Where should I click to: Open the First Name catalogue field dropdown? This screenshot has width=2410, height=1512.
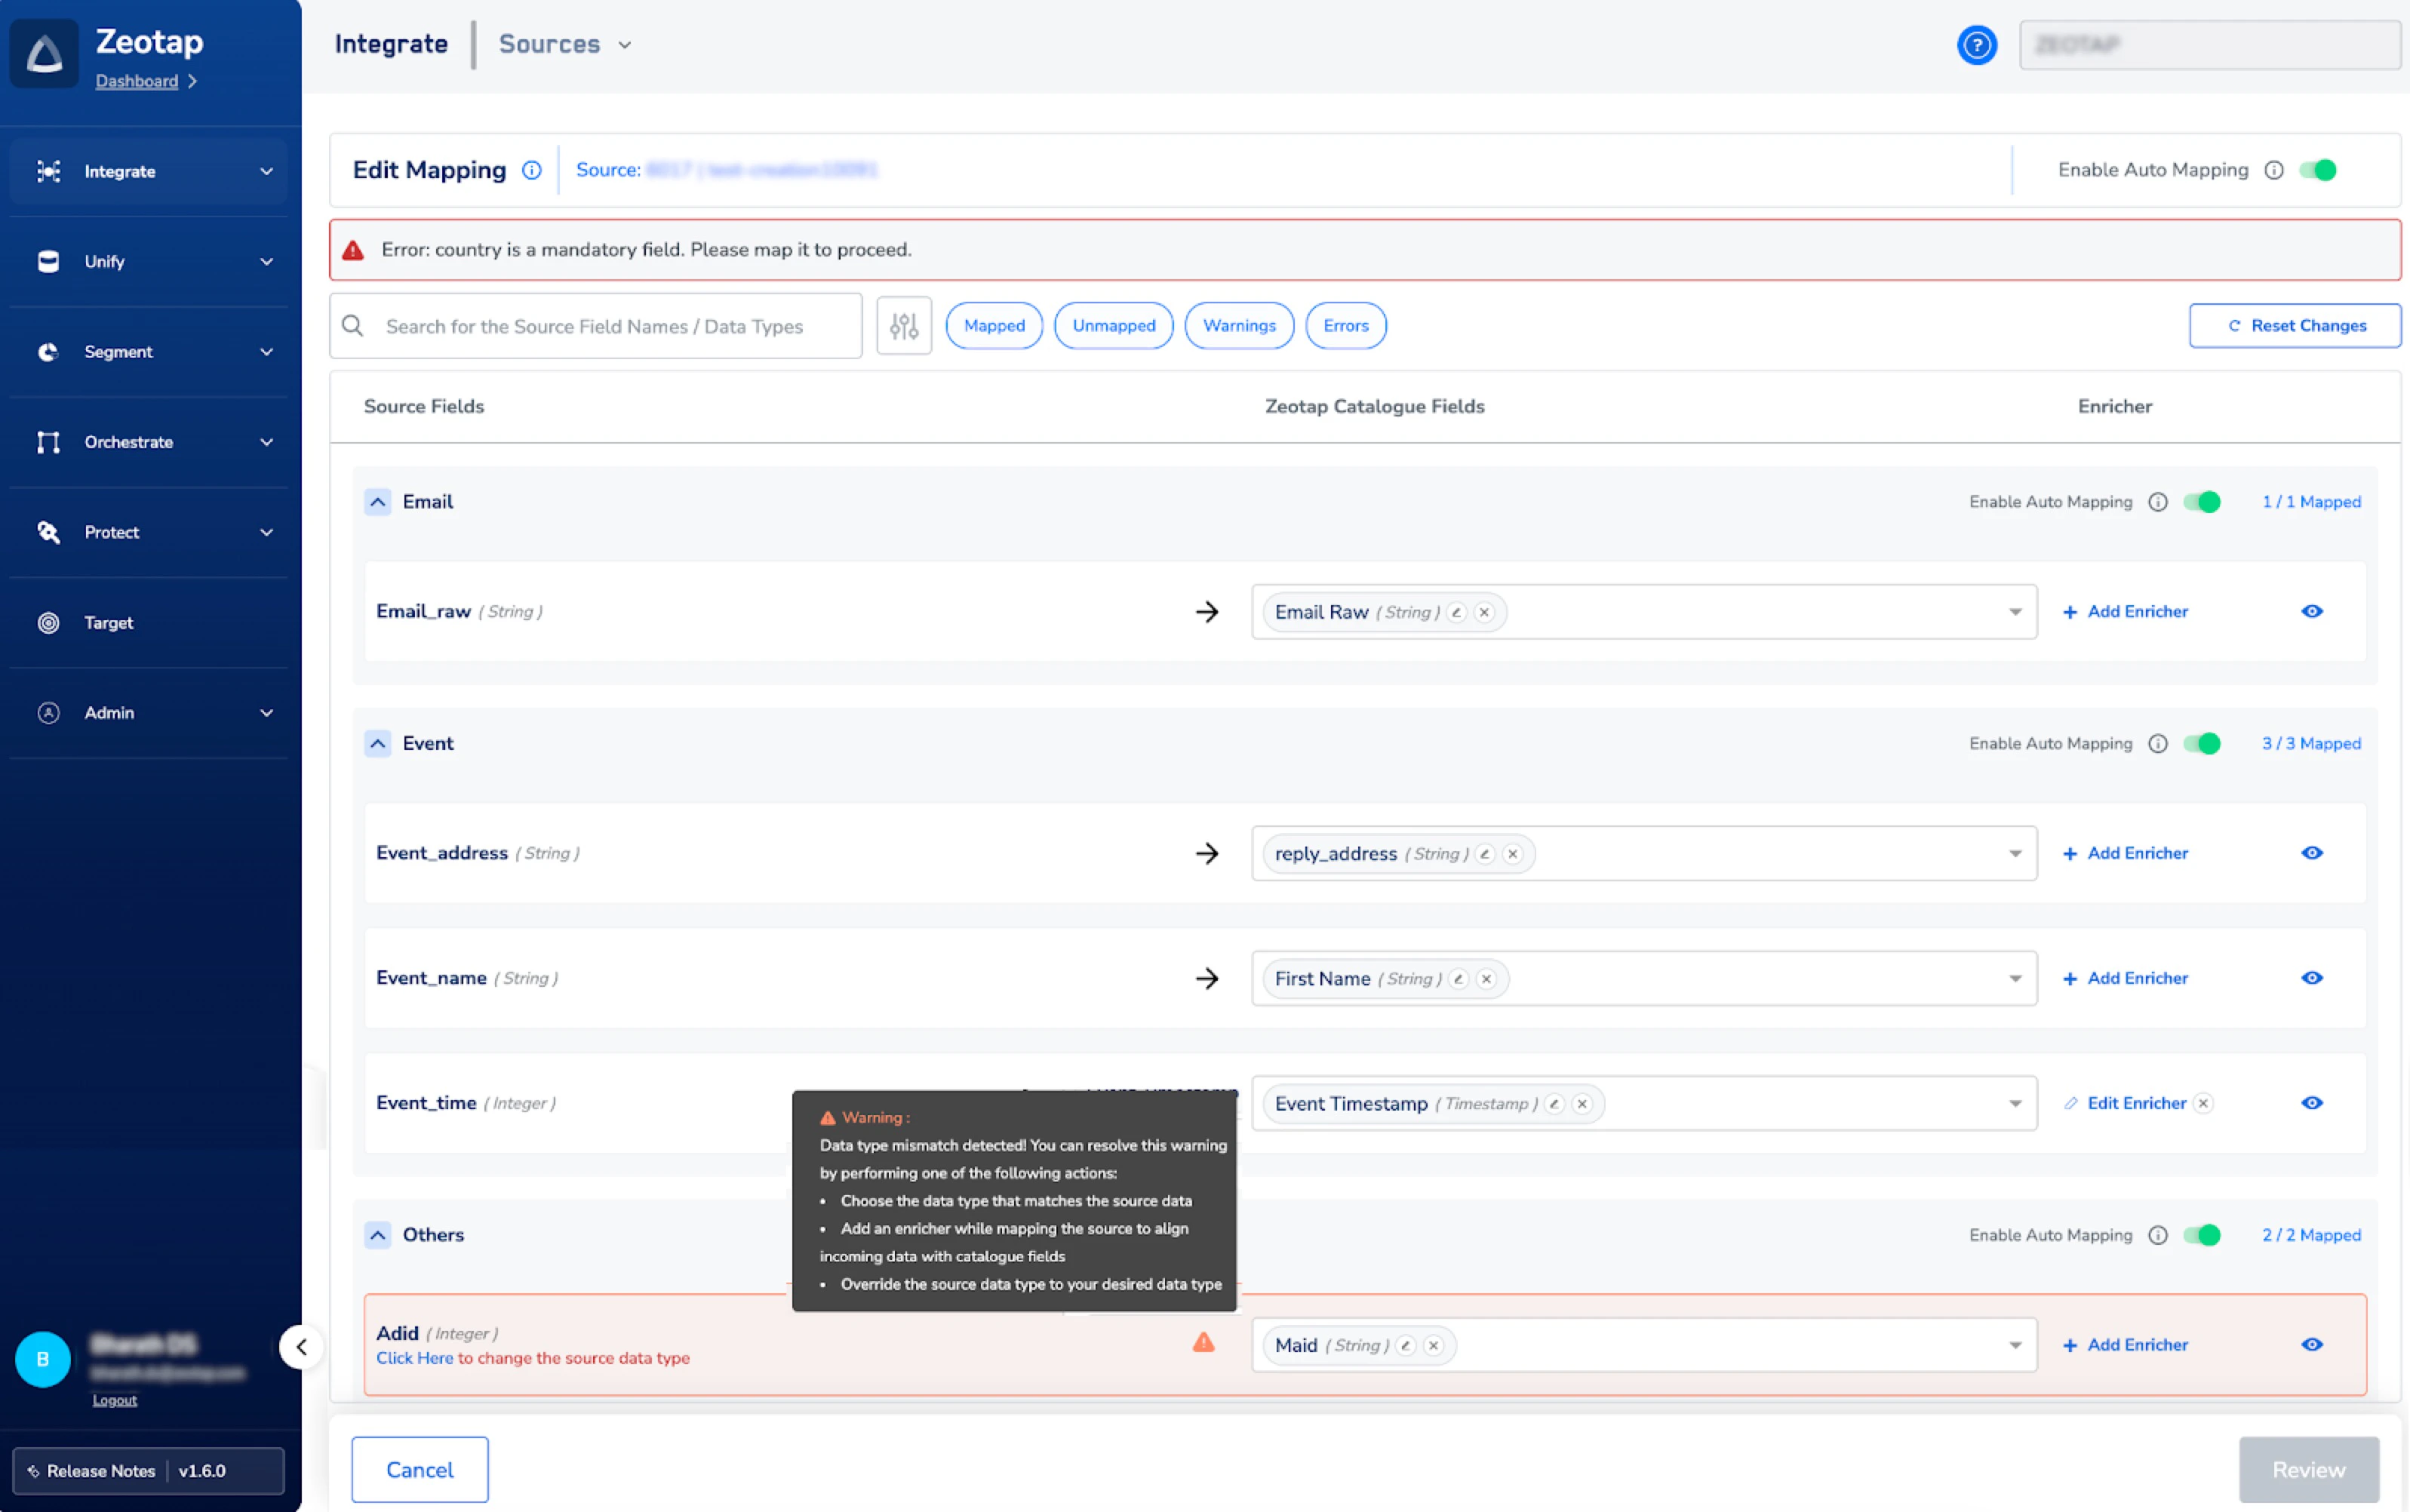(2014, 979)
